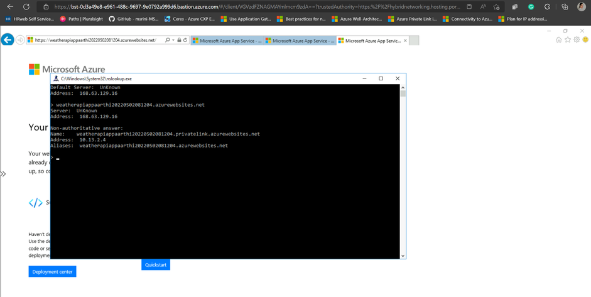Minimize the nslookup.exe window
Viewport: 591px width, 297px height.
click(x=364, y=78)
